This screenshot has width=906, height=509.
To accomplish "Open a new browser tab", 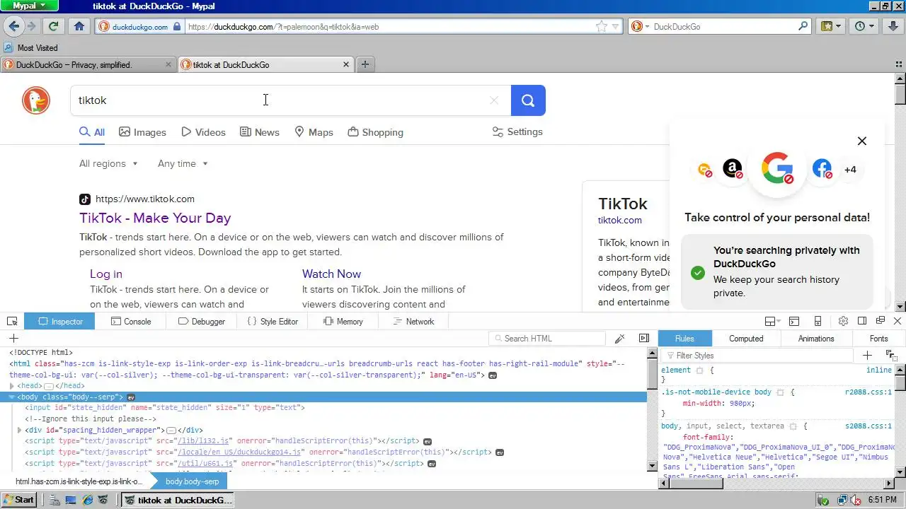I will click(x=365, y=64).
